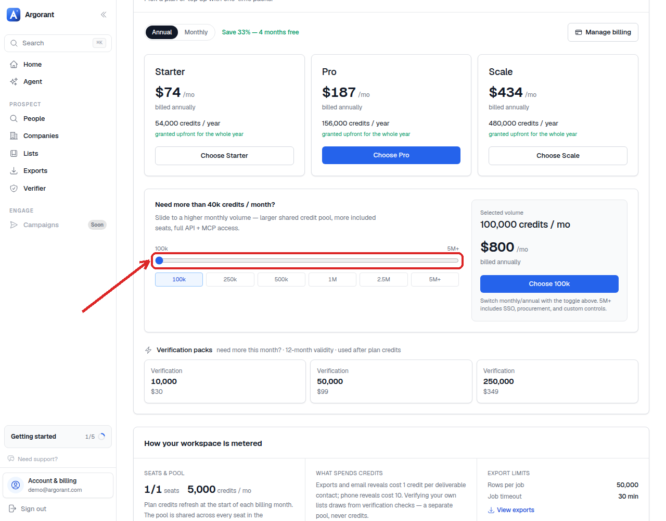Select the 10,000 verification pack
Viewport: 666px width, 521px height.
point(225,381)
